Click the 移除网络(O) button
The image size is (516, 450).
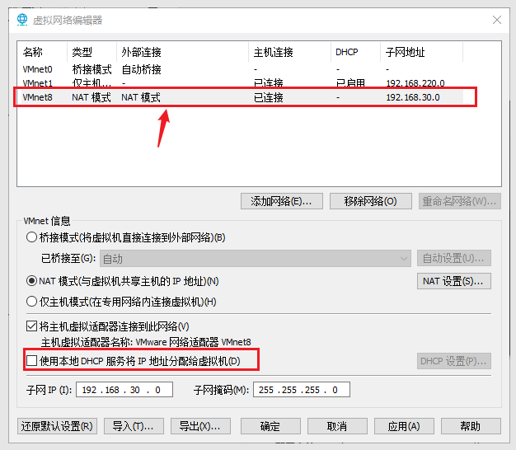pos(371,201)
